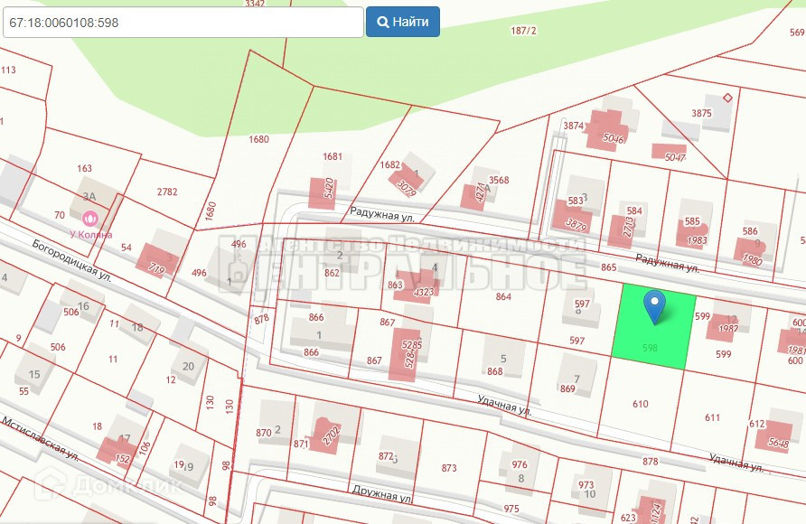Click parcel label 187/2
Image resolution: width=806 pixels, height=524 pixels.
coord(523,31)
